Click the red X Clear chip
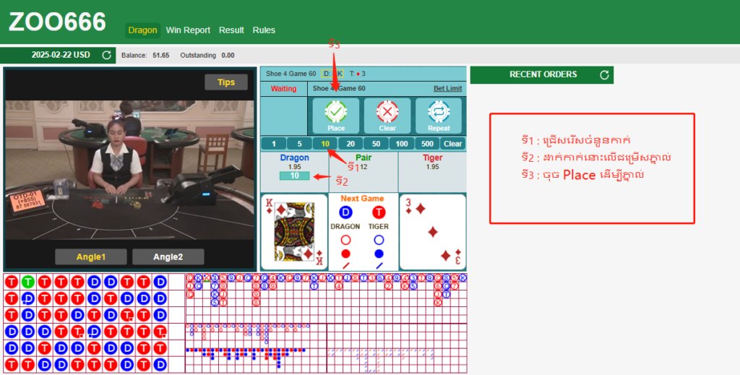This screenshot has height=375, width=740. tap(387, 113)
